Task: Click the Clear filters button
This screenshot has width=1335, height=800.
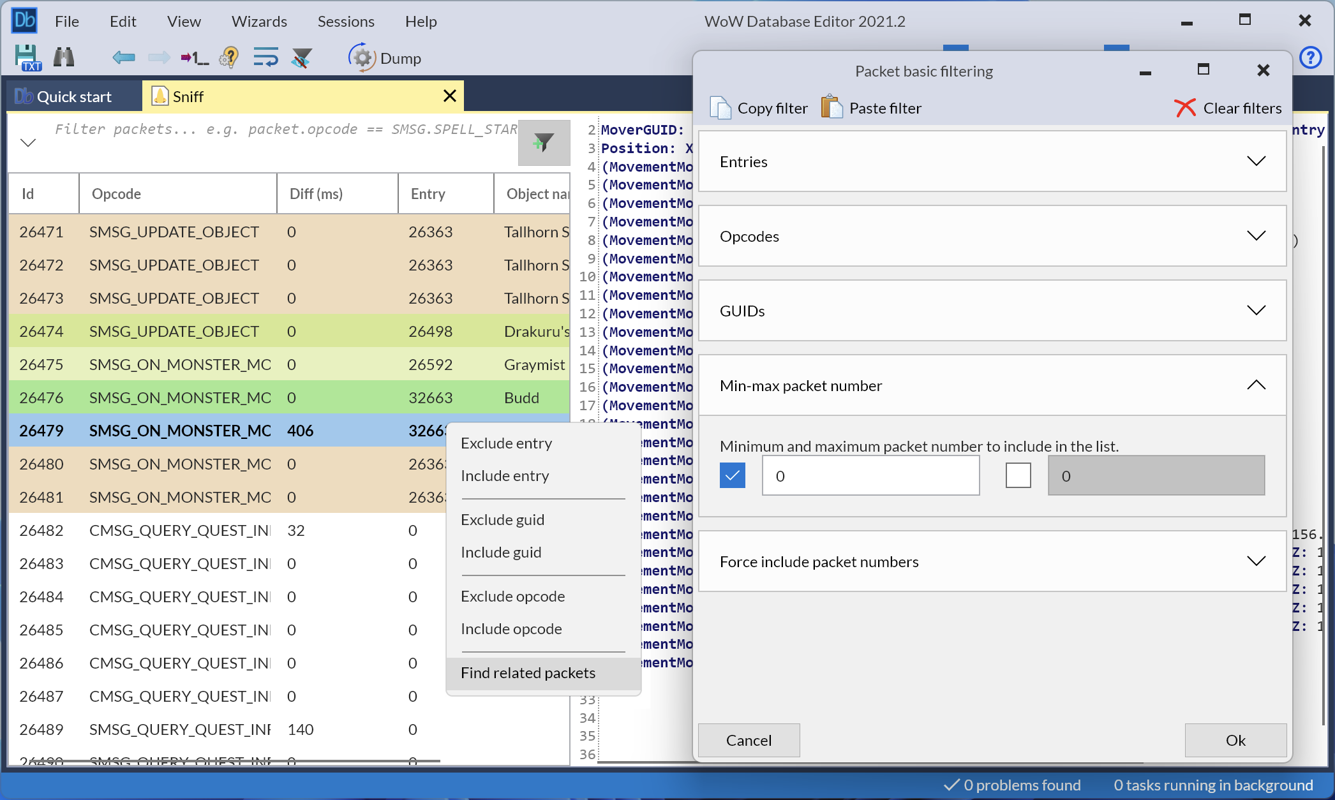Action: [x=1228, y=108]
